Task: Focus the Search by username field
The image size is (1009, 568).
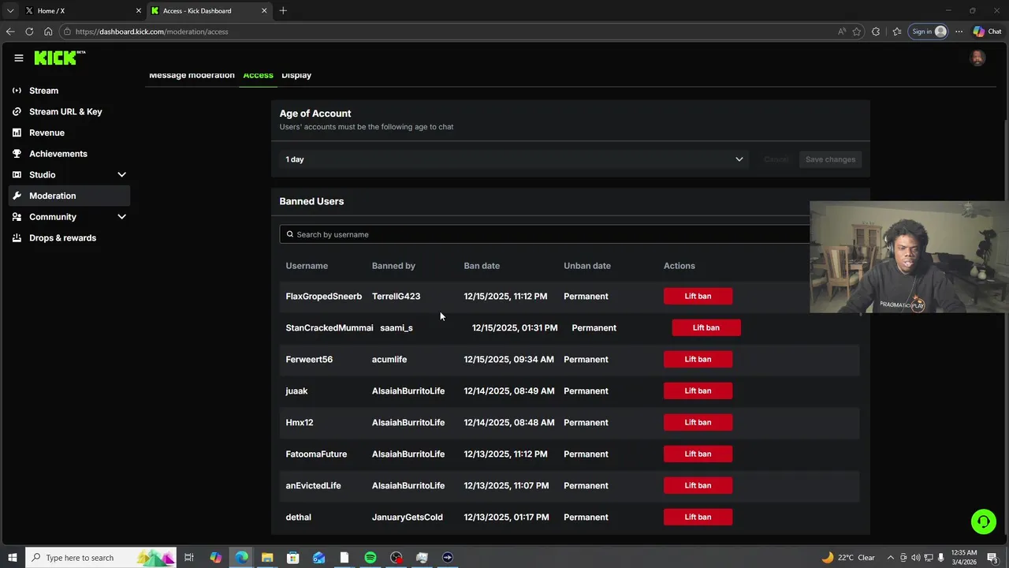Action: pos(545,234)
